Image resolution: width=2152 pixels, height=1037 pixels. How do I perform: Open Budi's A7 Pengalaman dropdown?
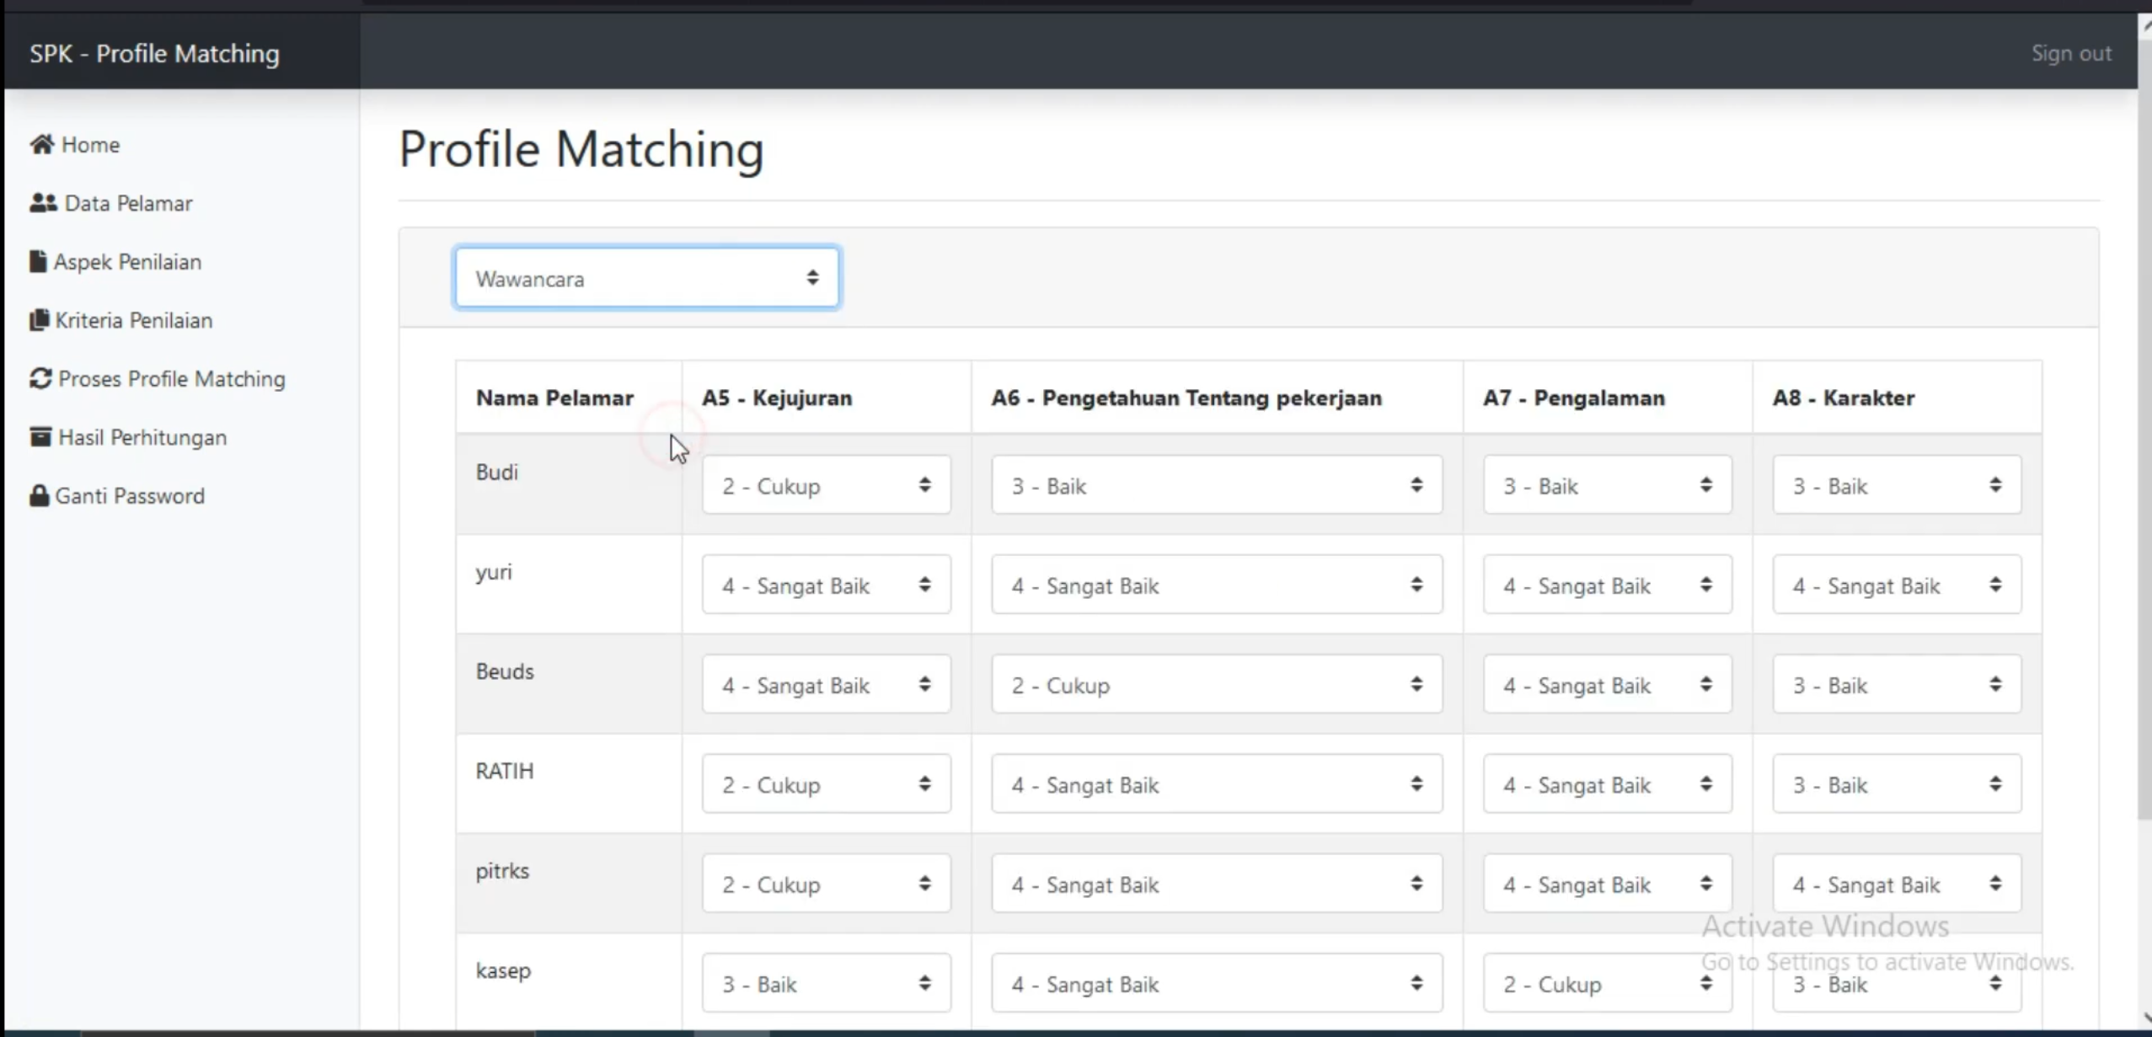(1607, 485)
